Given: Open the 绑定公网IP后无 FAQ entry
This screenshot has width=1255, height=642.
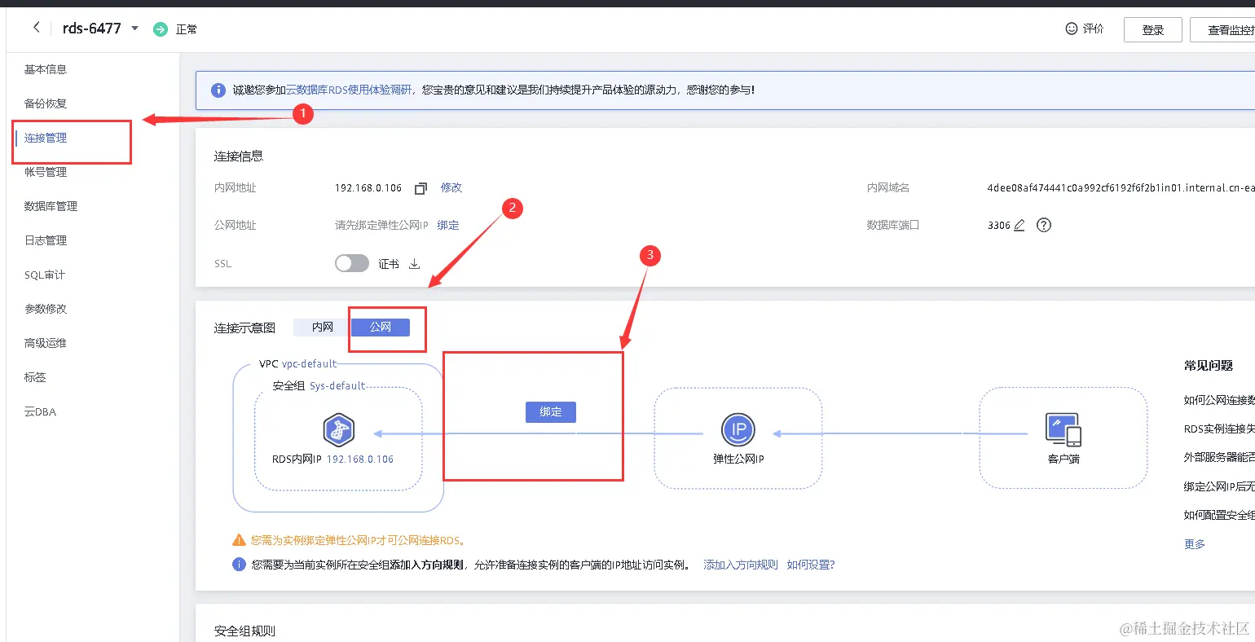Looking at the screenshot, I should click(x=1219, y=486).
